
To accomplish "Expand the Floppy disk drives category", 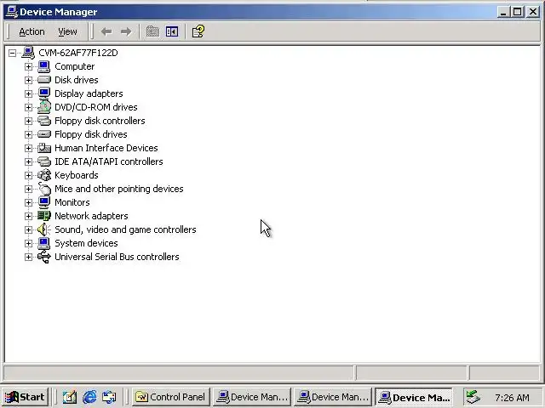I will coord(28,134).
